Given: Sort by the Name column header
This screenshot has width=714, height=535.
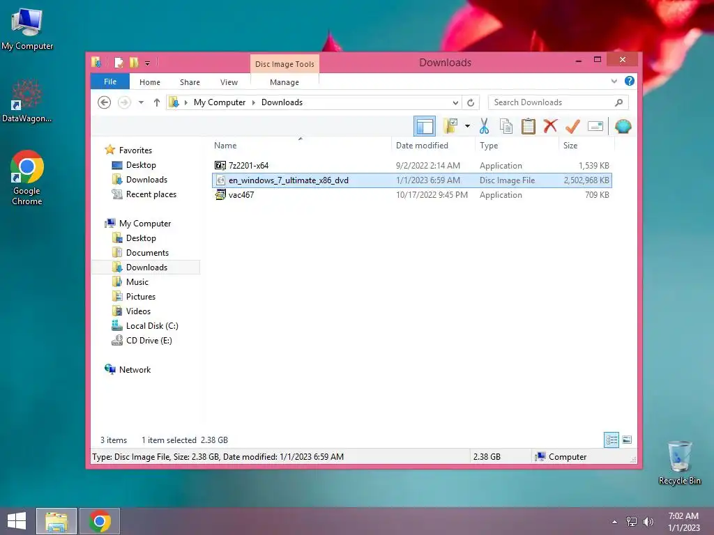Looking at the screenshot, I should 225,146.
